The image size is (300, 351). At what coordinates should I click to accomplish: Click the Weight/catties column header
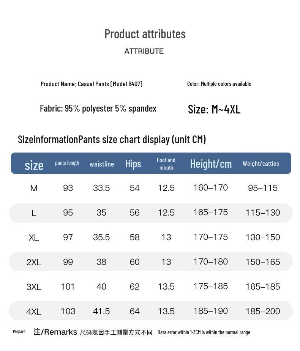[261, 164]
